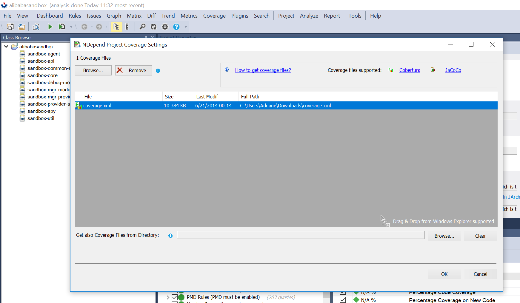Open the Tools menu
The image size is (520, 303).
point(355,16)
